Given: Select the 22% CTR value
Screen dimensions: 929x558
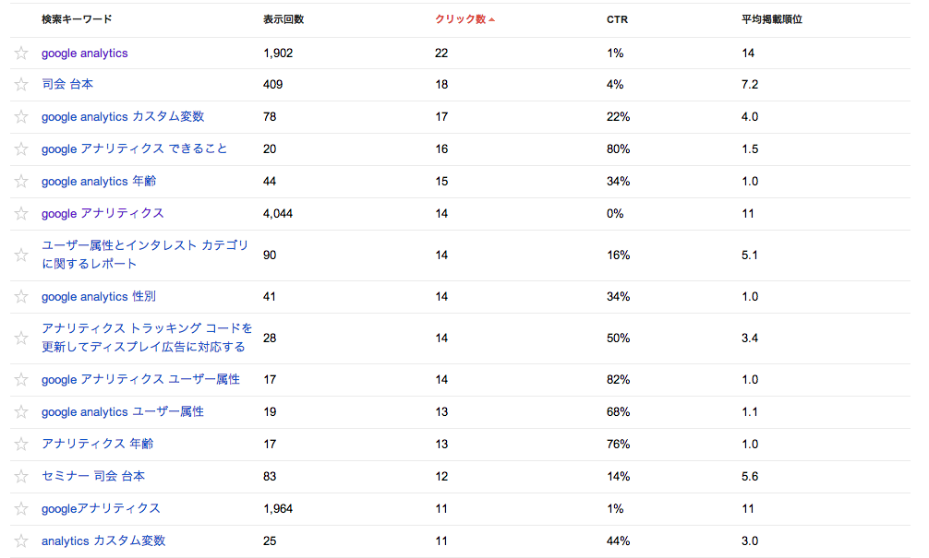Looking at the screenshot, I should coord(618,116).
